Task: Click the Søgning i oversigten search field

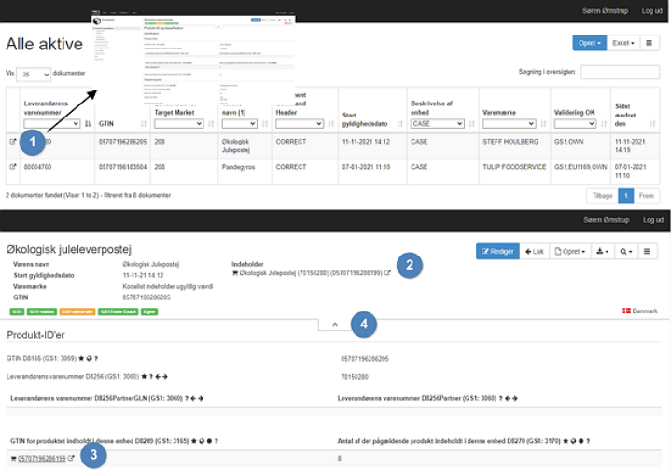Action: pyautogui.click(x=620, y=72)
